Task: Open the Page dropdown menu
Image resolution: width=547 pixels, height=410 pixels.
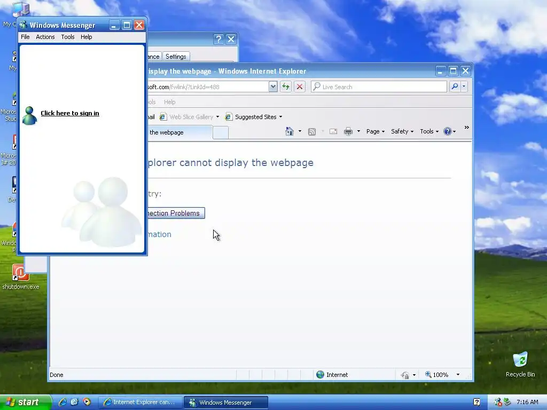Action: point(376,131)
